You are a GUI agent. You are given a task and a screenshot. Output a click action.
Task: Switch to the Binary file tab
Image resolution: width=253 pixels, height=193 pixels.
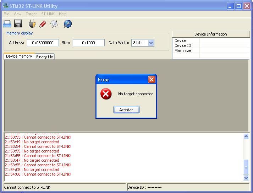click(45, 57)
